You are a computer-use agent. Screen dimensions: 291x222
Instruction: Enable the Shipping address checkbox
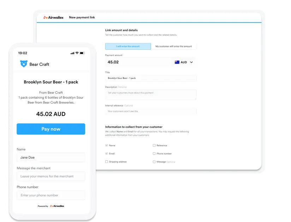coord(107,162)
